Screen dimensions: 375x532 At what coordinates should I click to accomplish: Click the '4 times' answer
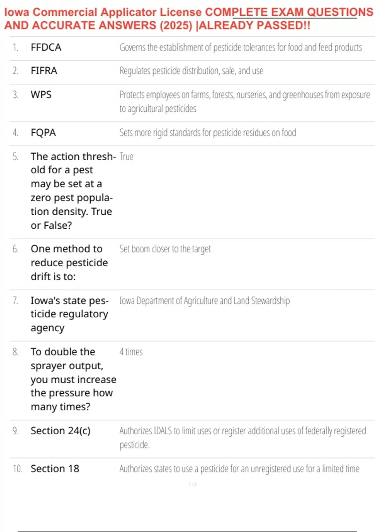[x=131, y=352]
